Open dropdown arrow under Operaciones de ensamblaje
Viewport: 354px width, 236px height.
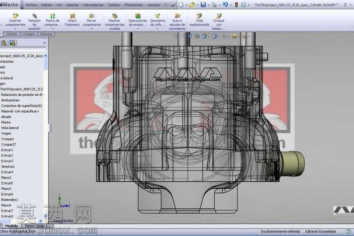click(x=138, y=29)
